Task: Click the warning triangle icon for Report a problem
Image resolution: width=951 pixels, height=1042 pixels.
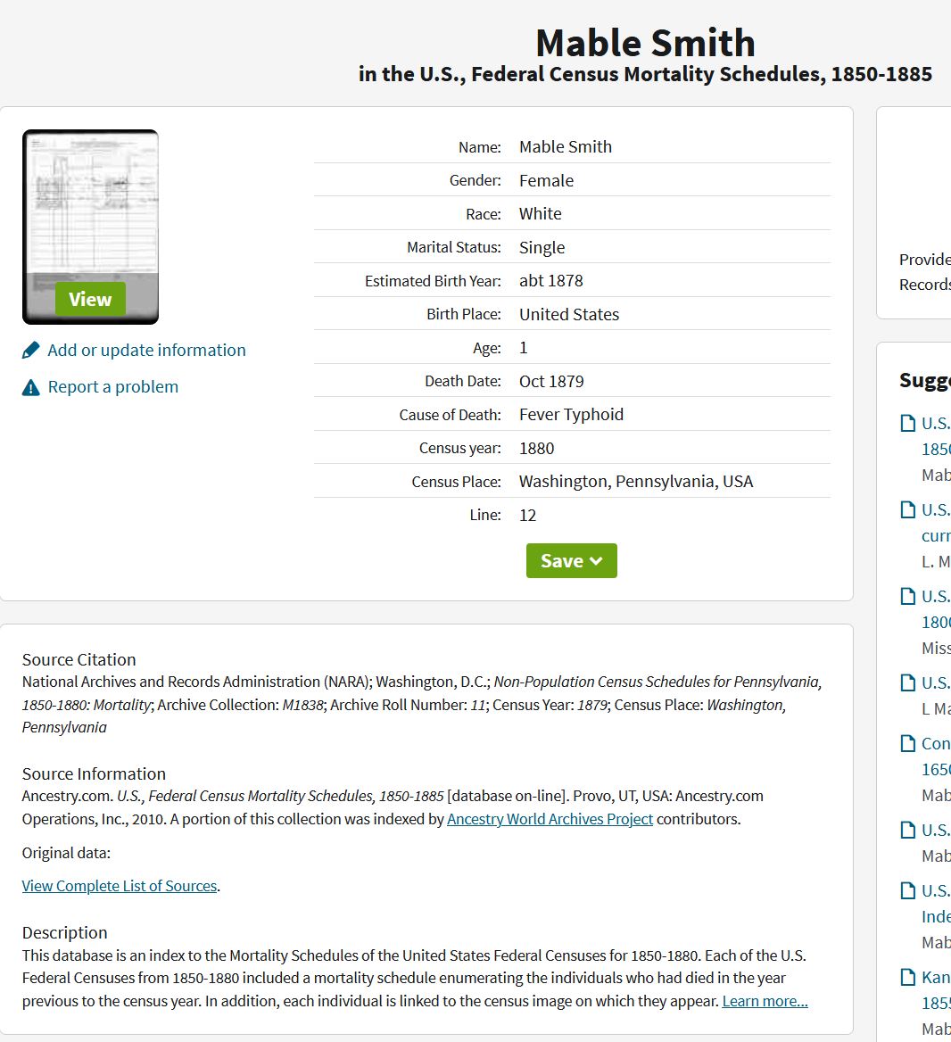Action: point(30,387)
